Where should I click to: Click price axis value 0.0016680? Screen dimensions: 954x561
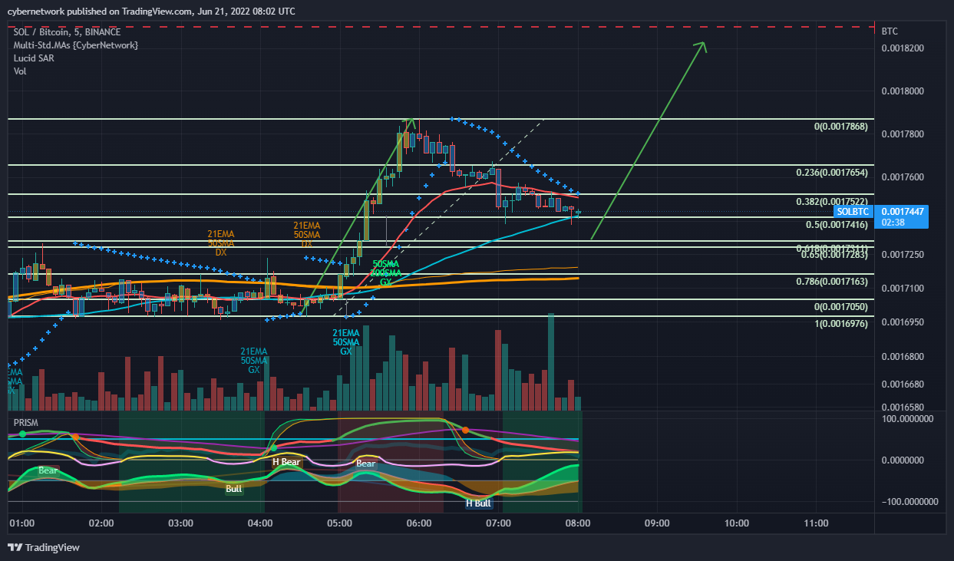pos(903,384)
